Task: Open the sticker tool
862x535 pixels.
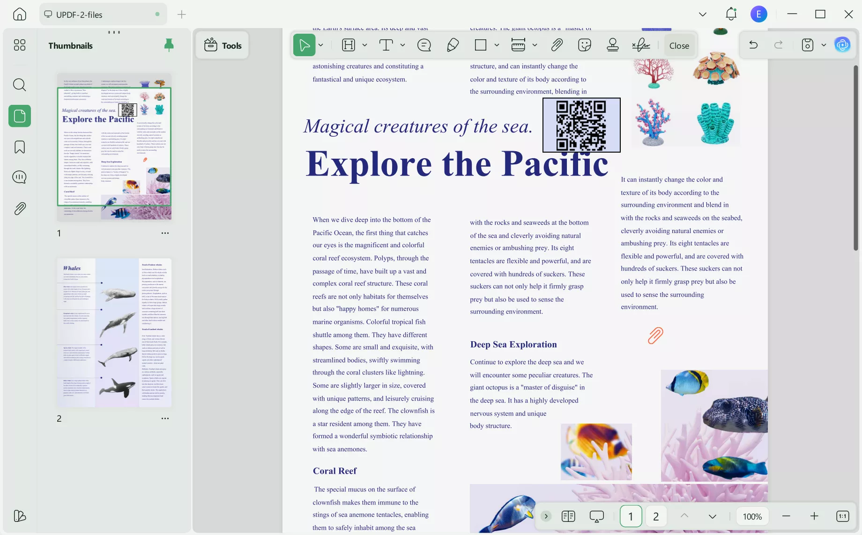Action: (x=585, y=45)
